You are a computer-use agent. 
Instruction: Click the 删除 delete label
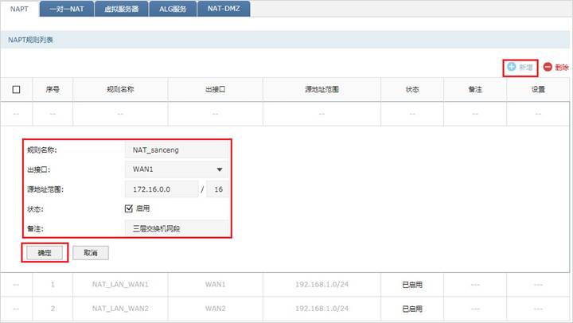562,68
